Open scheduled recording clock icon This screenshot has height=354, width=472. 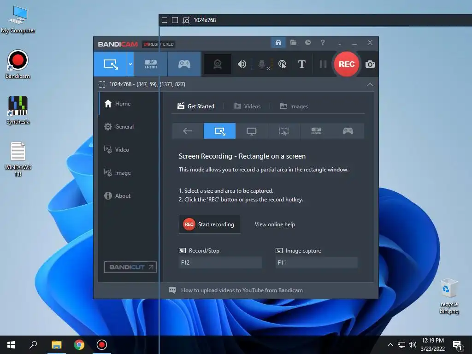pyautogui.click(x=307, y=42)
